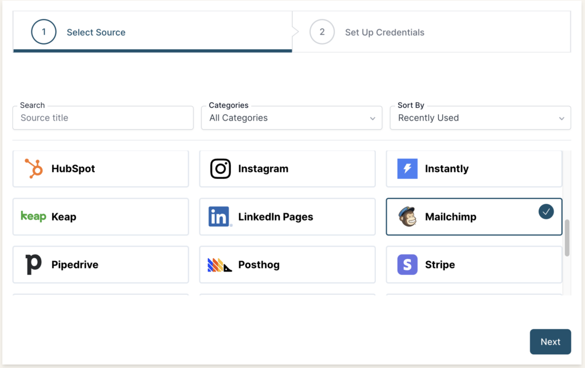Viewport: 585px width, 368px height.
Task: Open the All Categories dropdown
Action: click(291, 118)
